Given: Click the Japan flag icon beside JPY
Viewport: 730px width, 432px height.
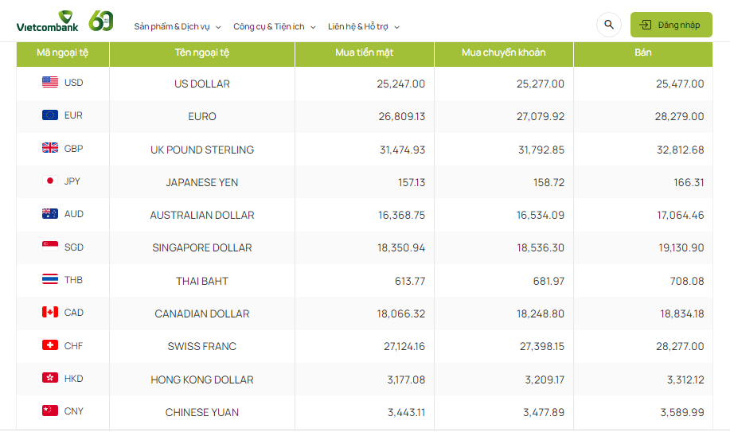Looking at the screenshot, I should click(x=50, y=181).
